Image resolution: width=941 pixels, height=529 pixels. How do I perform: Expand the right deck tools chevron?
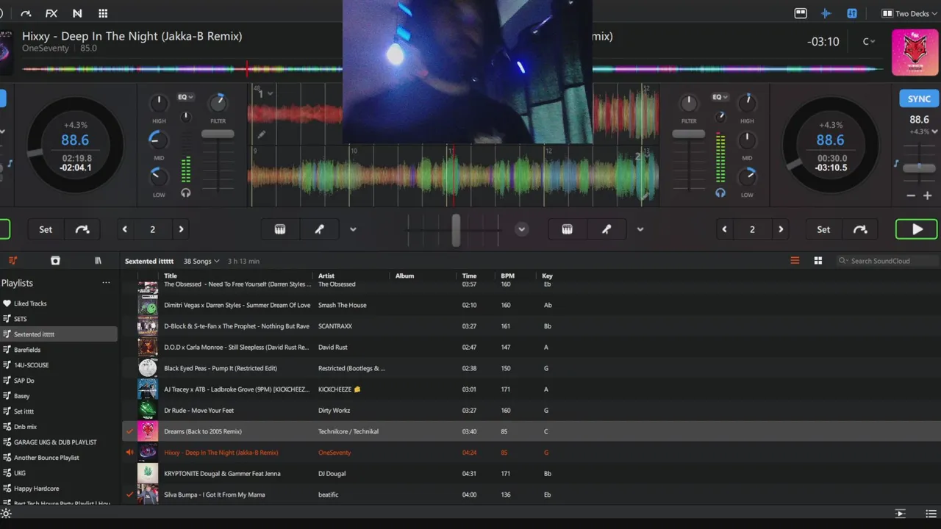[640, 229]
